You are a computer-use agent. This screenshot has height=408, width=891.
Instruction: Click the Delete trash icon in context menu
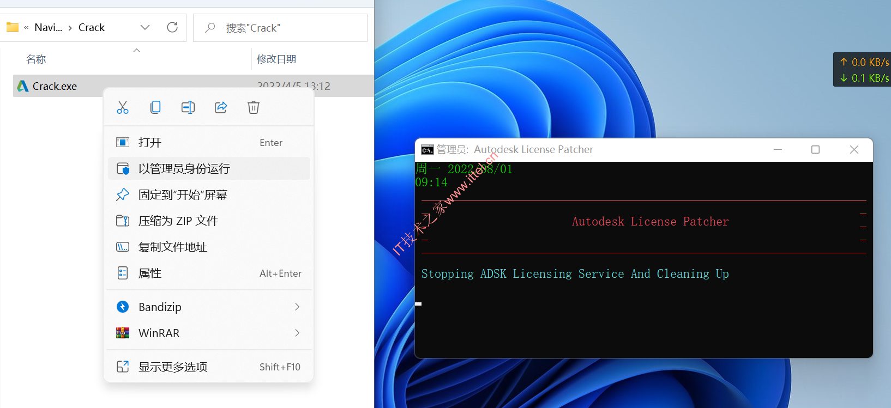coord(254,107)
